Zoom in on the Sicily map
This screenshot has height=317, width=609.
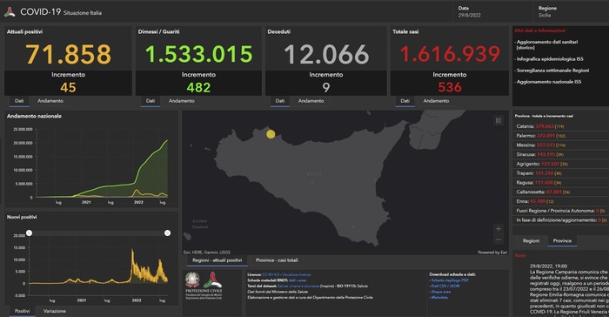pos(499,229)
